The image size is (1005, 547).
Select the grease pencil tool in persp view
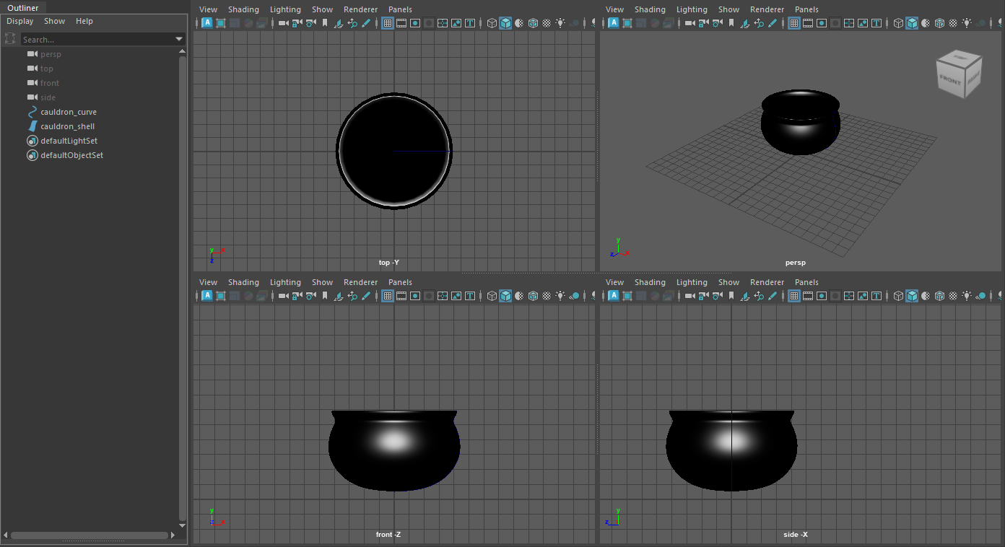[771, 22]
